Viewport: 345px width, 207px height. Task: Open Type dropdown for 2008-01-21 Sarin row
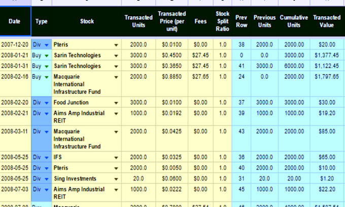(47, 56)
